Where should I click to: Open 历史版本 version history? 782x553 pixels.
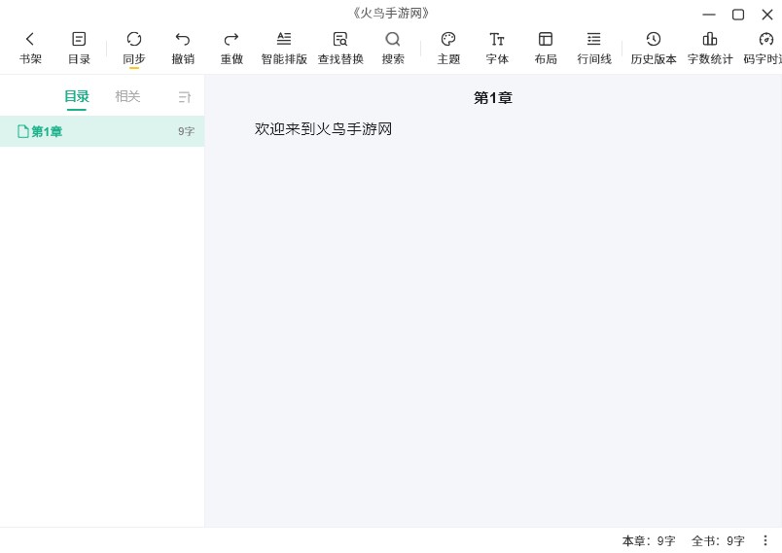[x=654, y=48]
